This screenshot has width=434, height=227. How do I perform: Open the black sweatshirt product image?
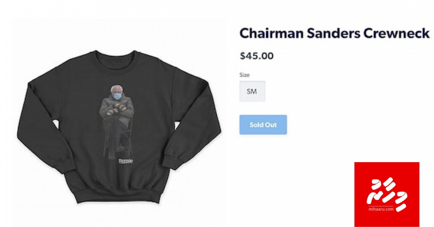click(119, 127)
